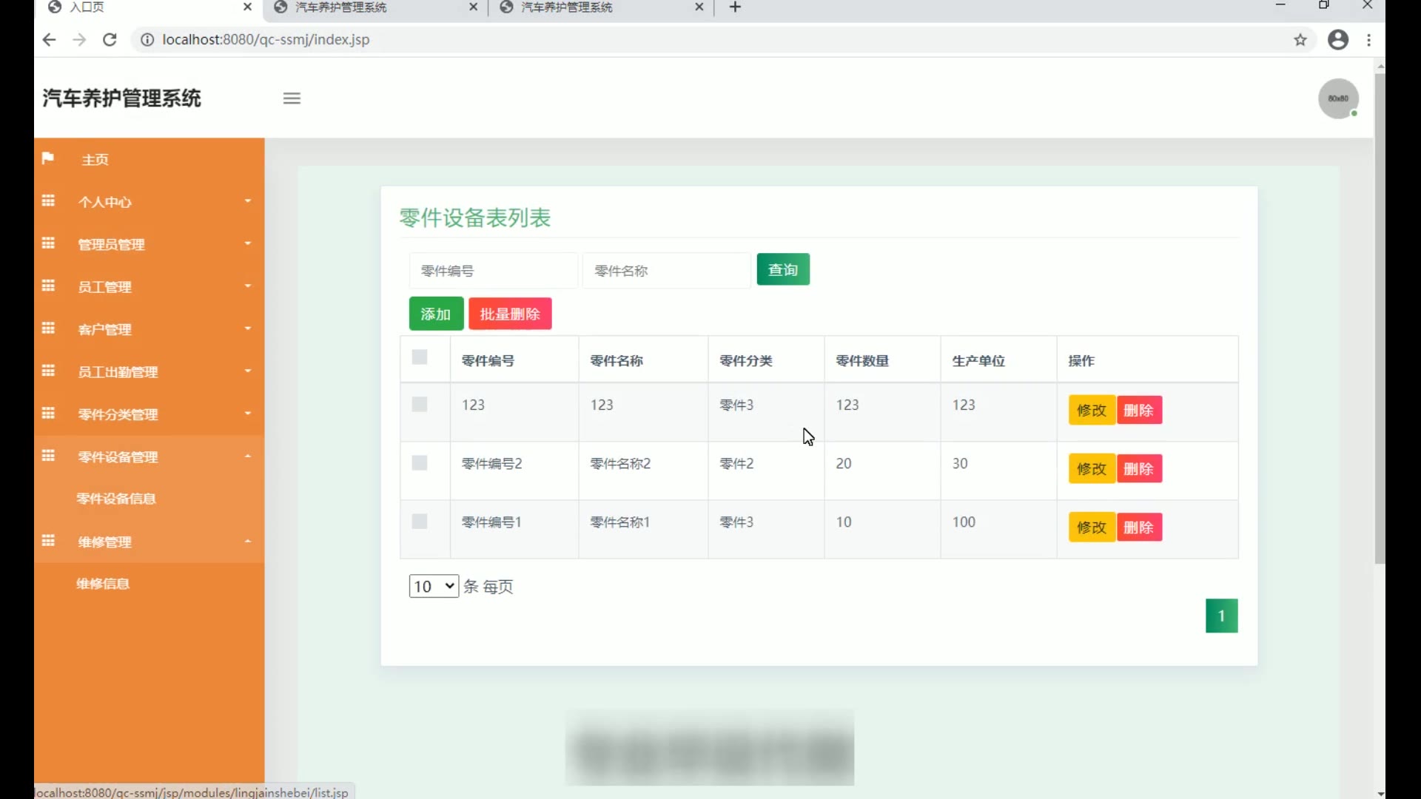The height and width of the screenshot is (799, 1421).
Task: Check the row for 零件编号1
Action: pyautogui.click(x=420, y=522)
